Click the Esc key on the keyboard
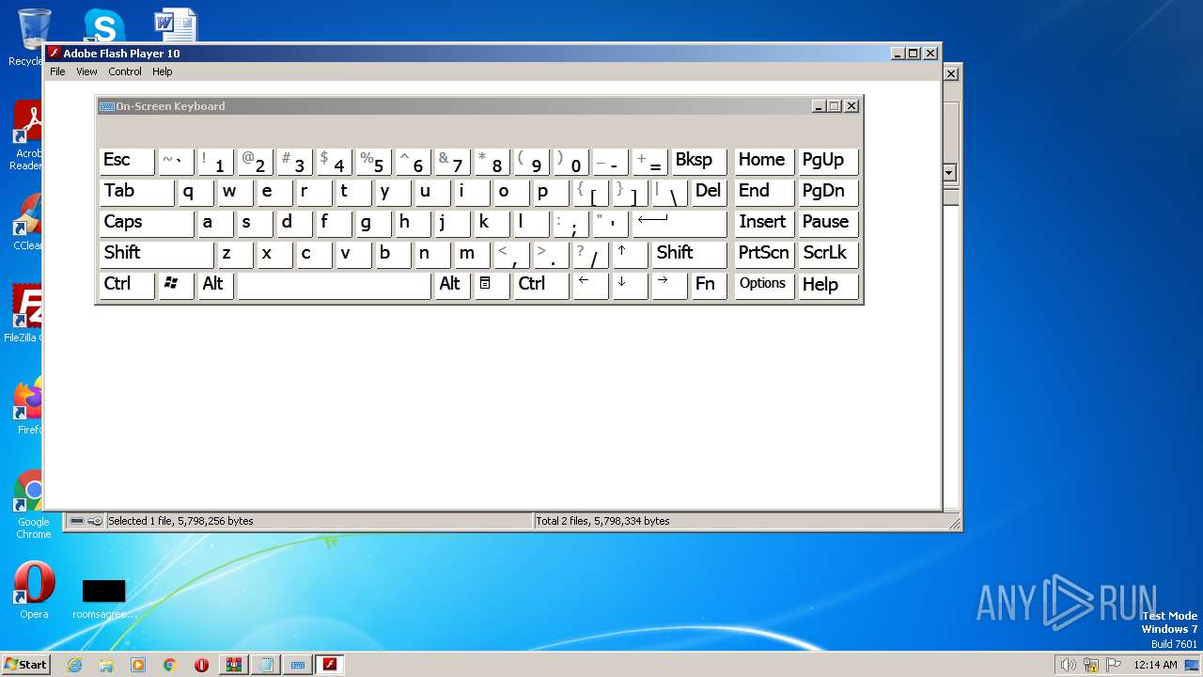This screenshot has width=1203, height=677. point(127,161)
